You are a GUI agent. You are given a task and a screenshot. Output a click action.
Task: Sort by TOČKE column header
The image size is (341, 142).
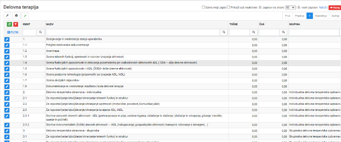pos(234,24)
